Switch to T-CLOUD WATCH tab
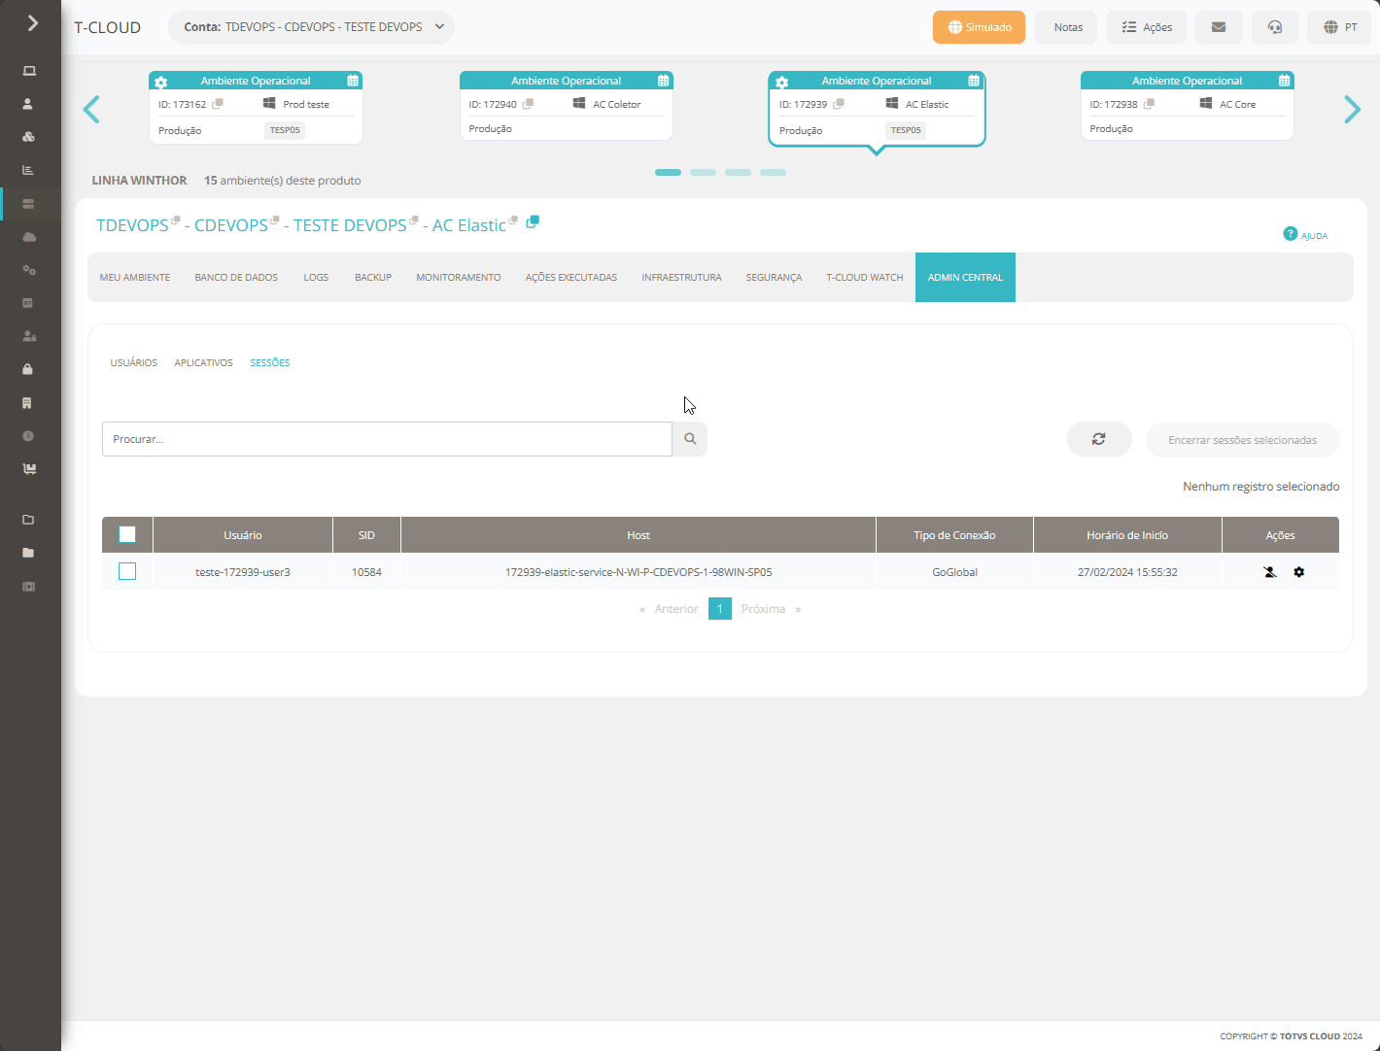1380x1051 pixels. pyautogui.click(x=865, y=278)
